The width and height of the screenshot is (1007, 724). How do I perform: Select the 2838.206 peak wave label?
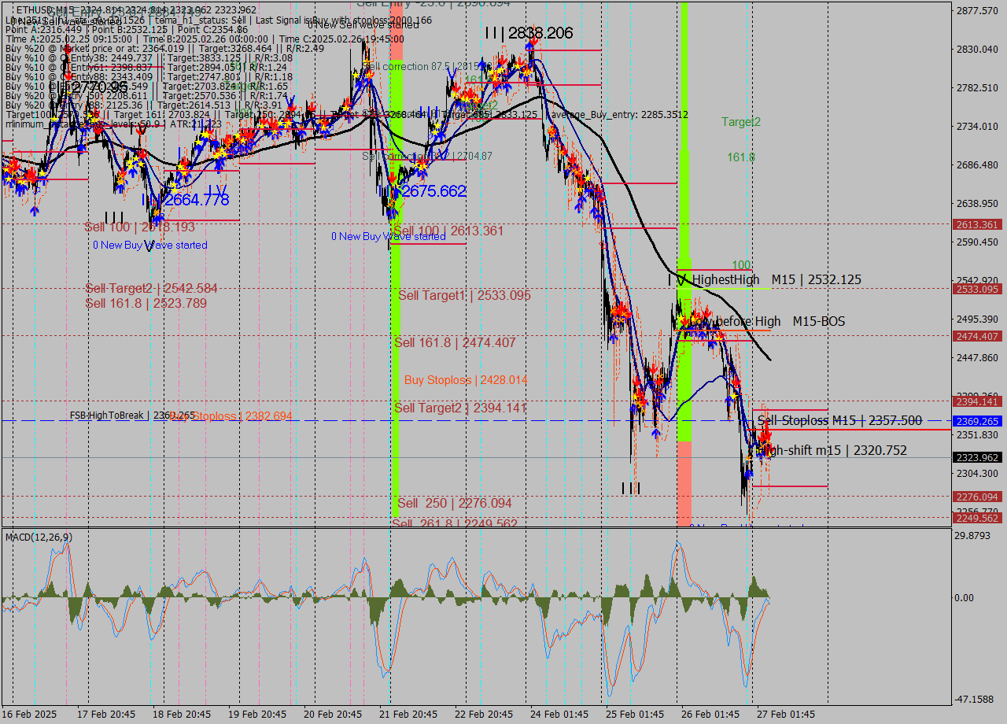[x=529, y=33]
